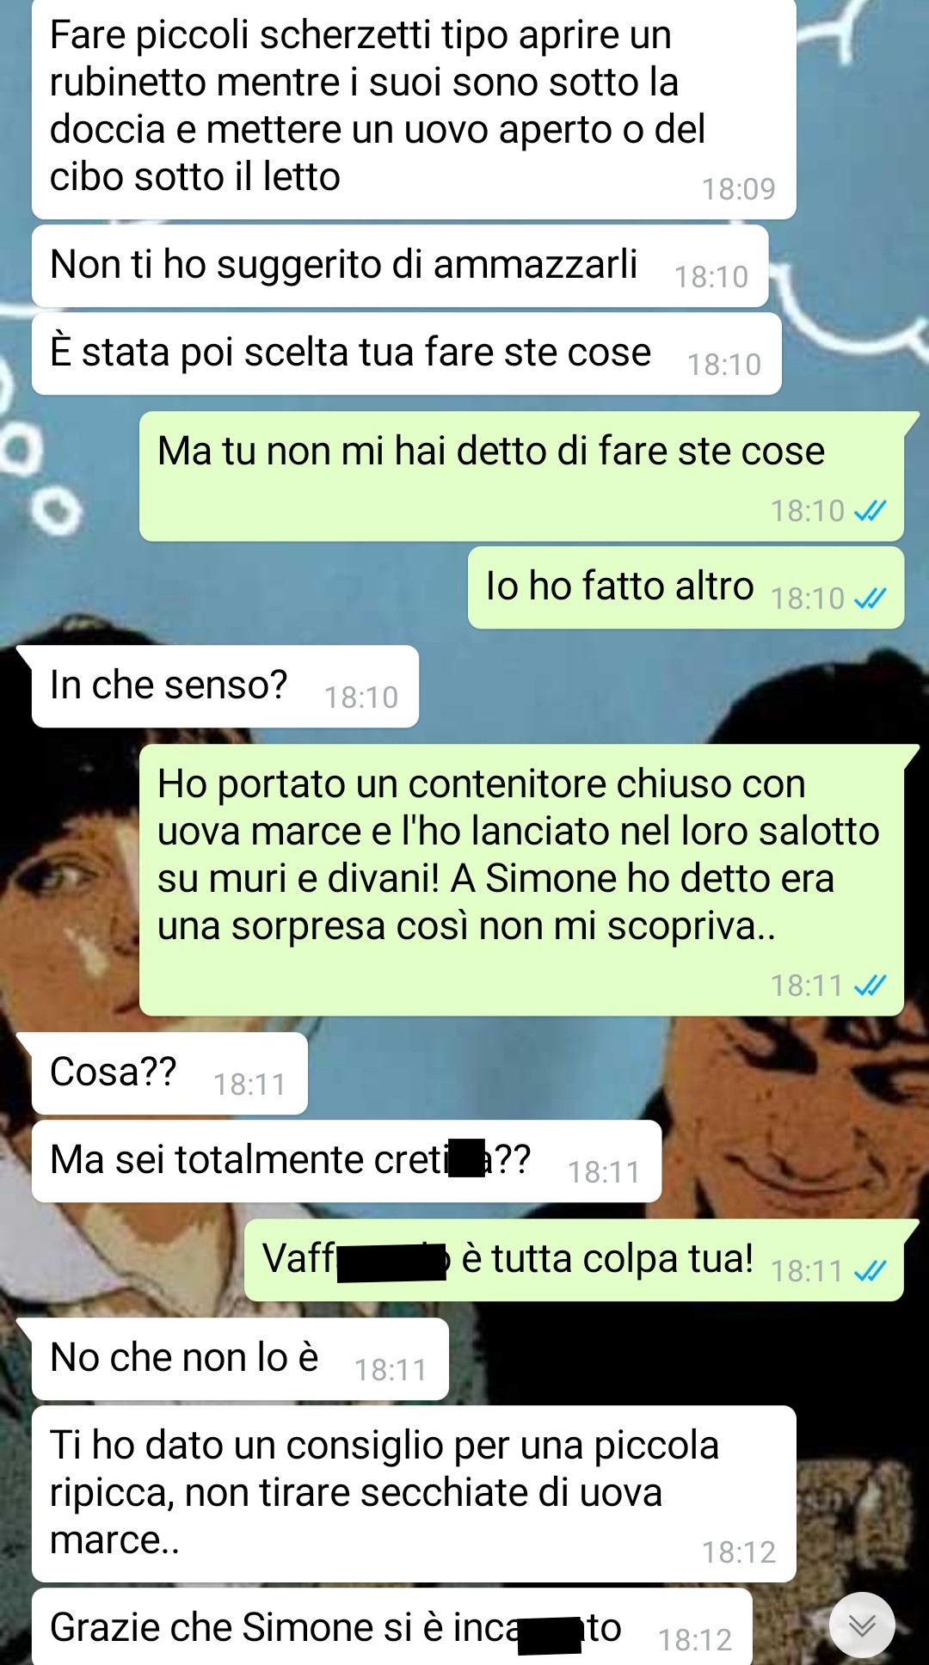This screenshot has height=1665, width=929.
Task: Tap message 'È stata poi scelta tua fare ste cose'
Action: pos(406,353)
